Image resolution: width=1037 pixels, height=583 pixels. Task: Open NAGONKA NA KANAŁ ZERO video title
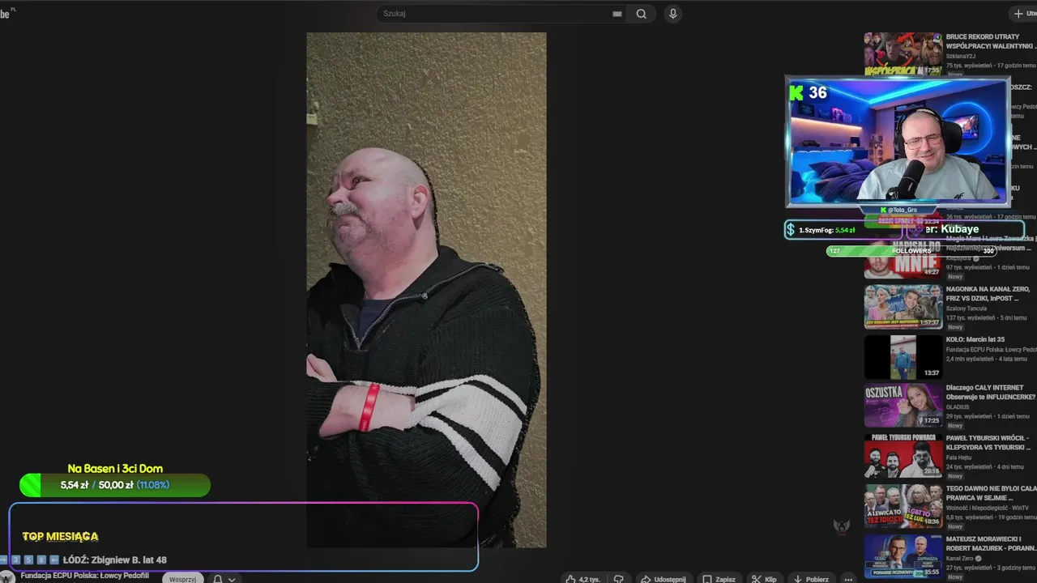point(988,293)
